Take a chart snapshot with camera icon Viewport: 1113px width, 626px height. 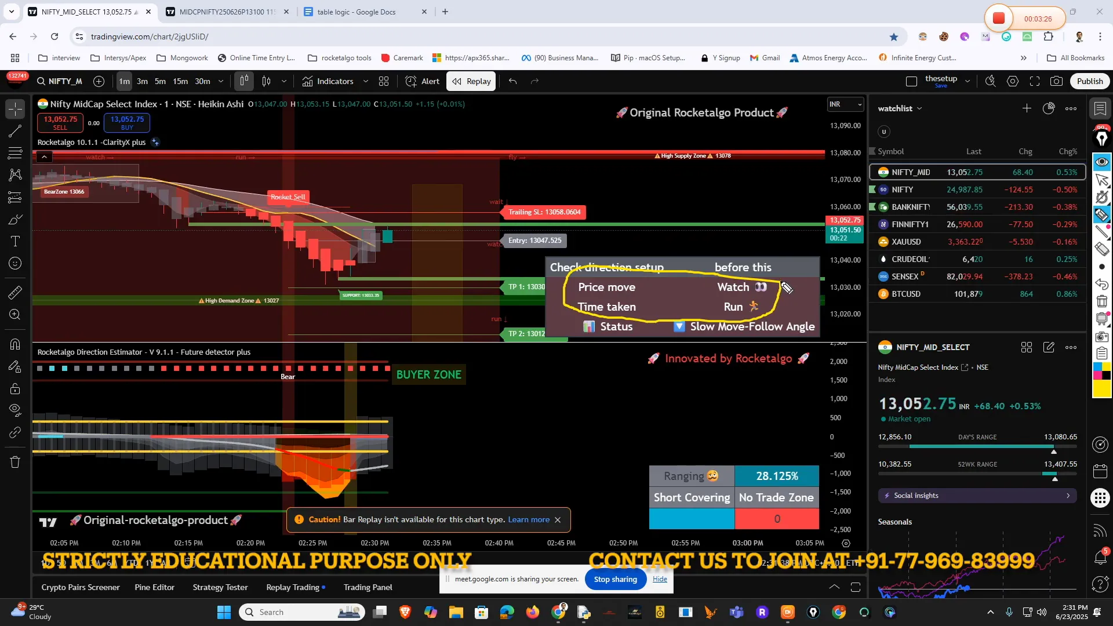[x=1056, y=81]
